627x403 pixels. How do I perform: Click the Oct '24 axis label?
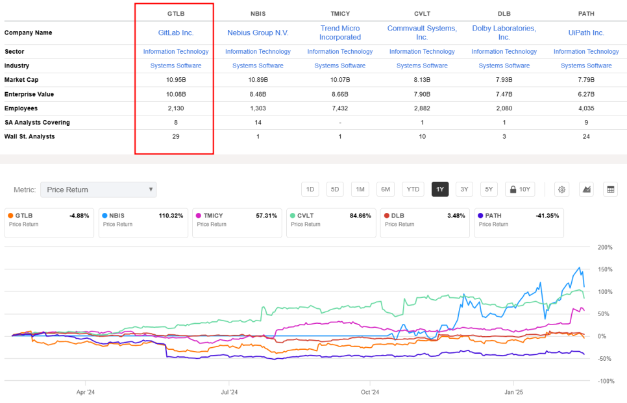(370, 392)
